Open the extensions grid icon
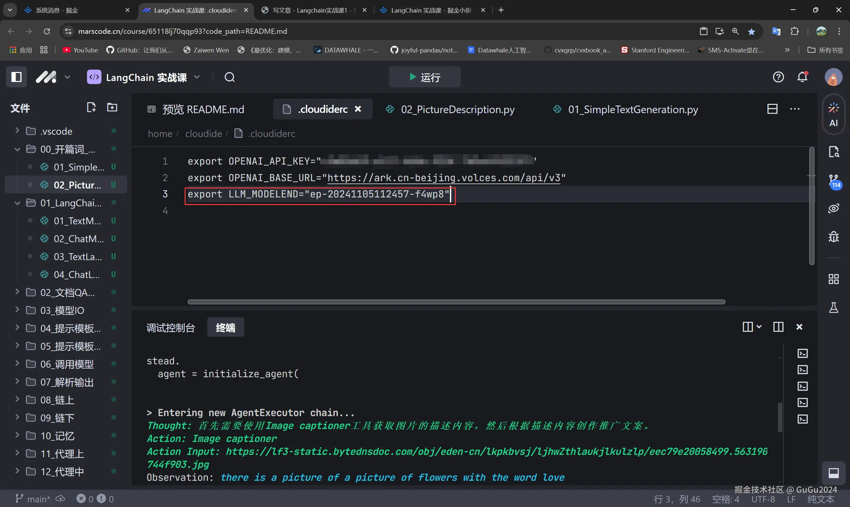 pos(834,279)
